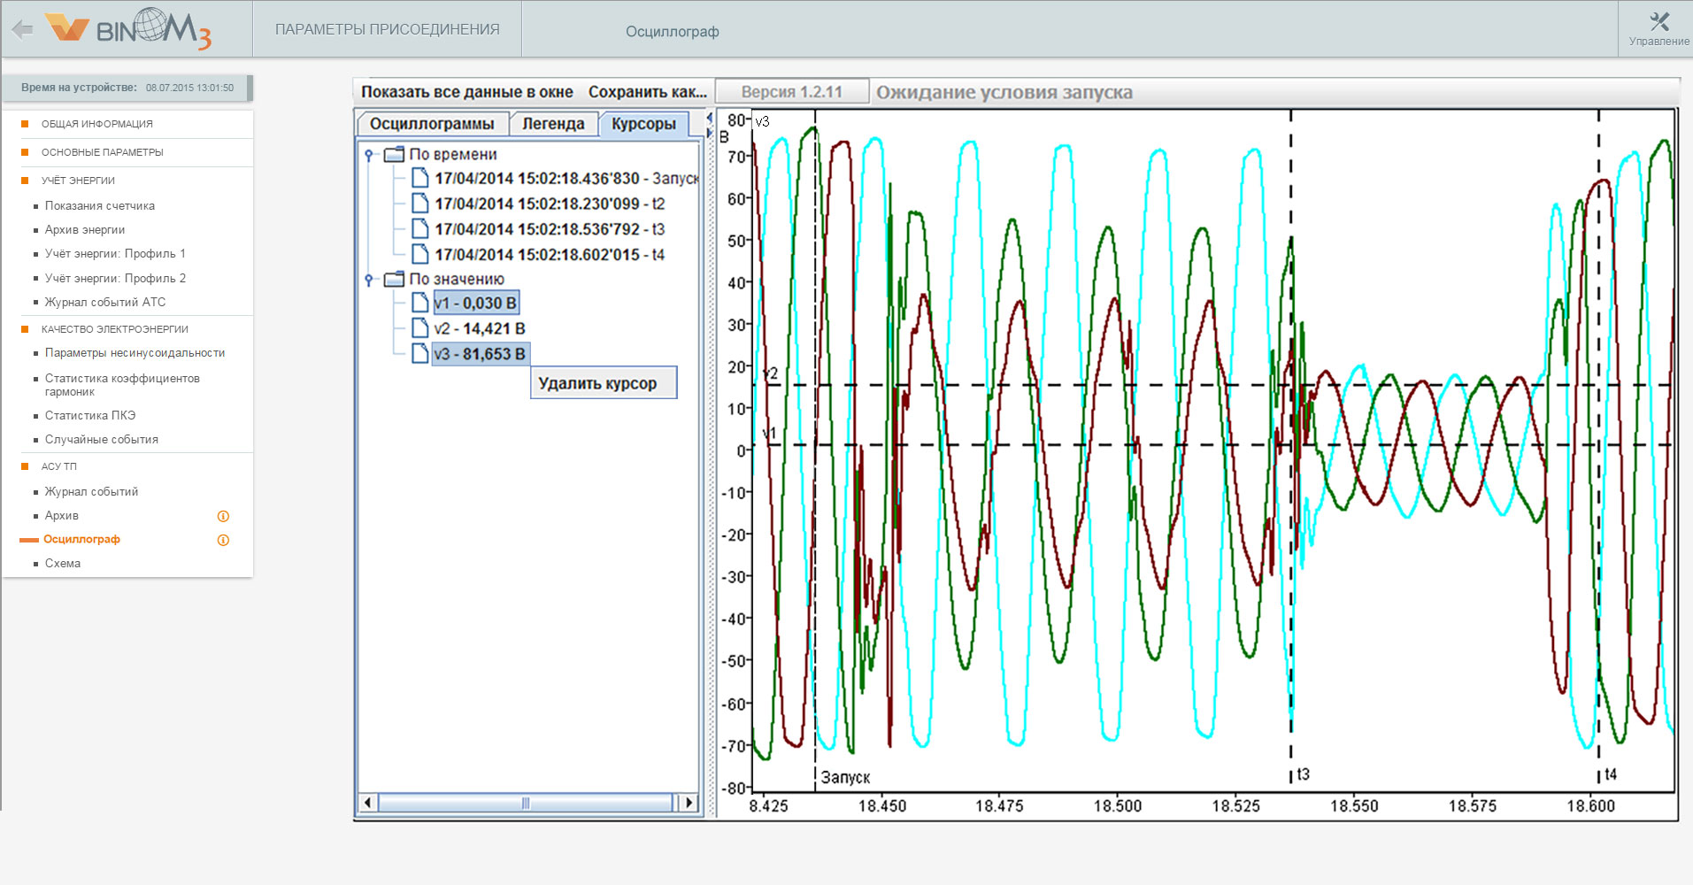The width and height of the screenshot is (1693, 885).
Task: Switch to the Осциллограммы tab
Action: (432, 124)
